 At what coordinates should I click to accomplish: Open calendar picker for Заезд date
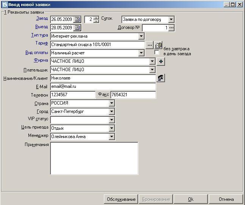pos(77,19)
